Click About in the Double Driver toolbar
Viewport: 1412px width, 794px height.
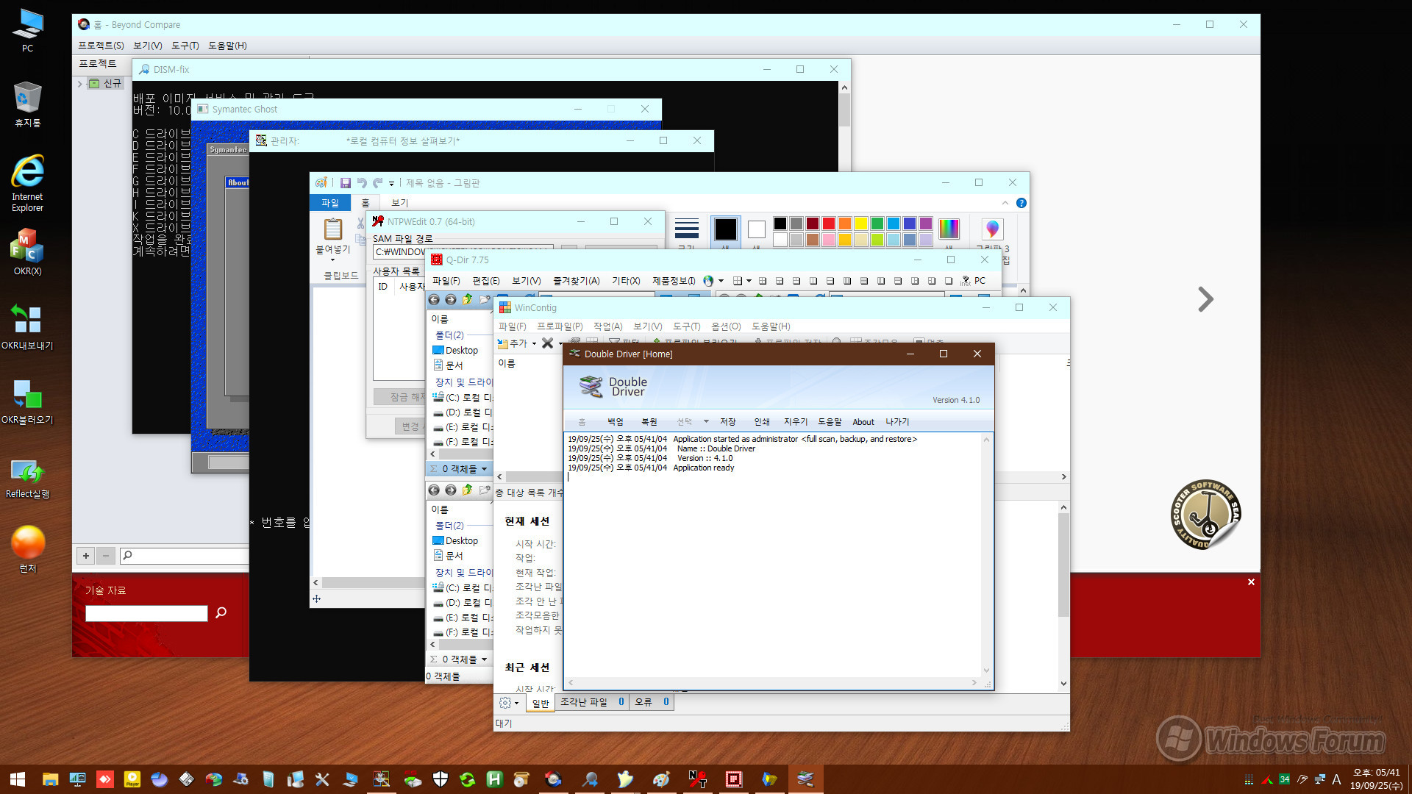(863, 422)
